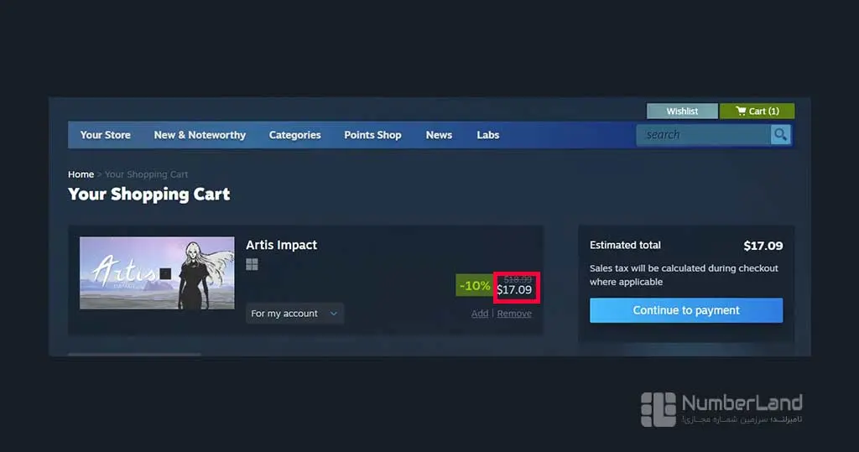Open the News section
This screenshot has height=452, width=859.
(x=439, y=135)
